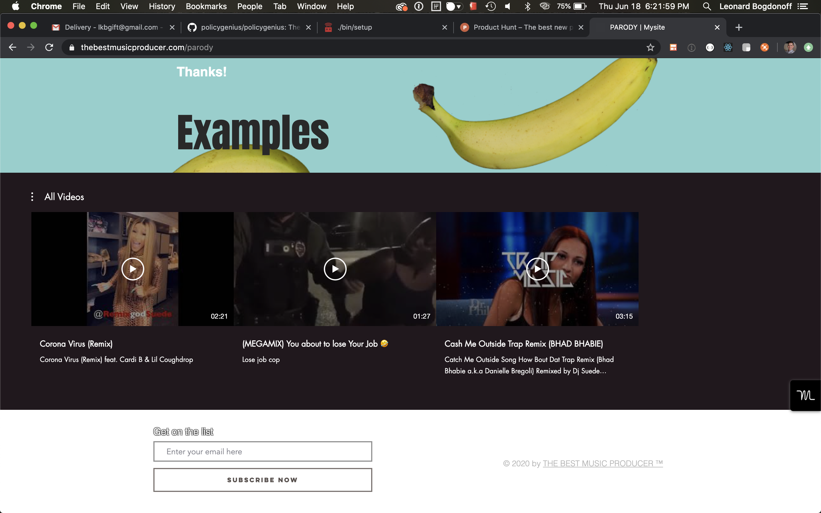Focus the email address input field
This screenshot has height=513, width=821.
point(263,452)
